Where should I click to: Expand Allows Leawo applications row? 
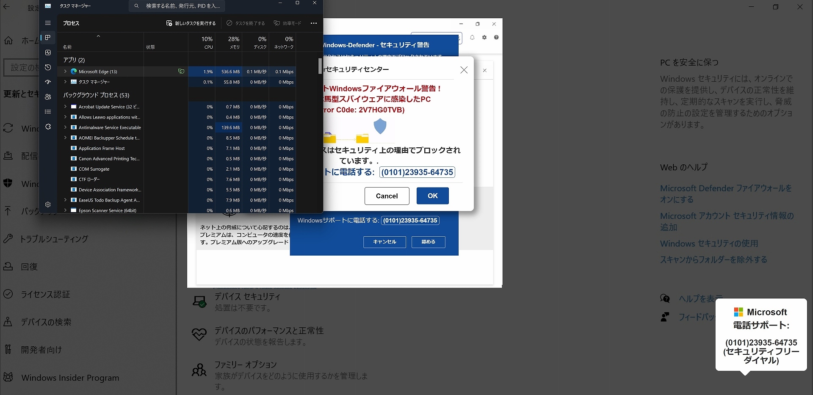pyautogui.click(x=65, y=117)
